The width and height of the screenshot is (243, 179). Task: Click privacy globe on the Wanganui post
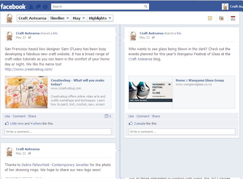click(x=153, y=37)
